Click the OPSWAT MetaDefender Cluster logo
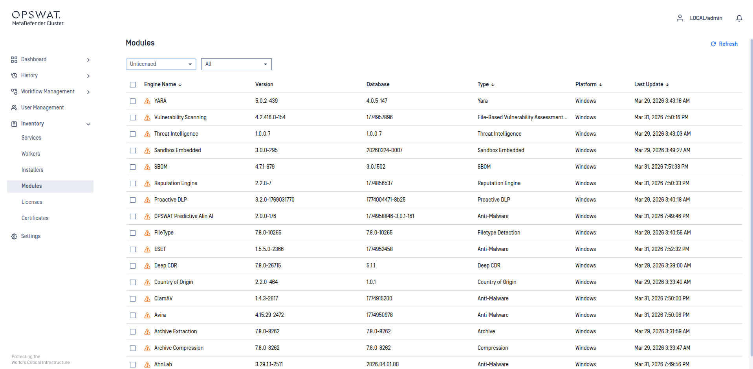This screenshot has height=369, width=753. click(x=37, y=18)
